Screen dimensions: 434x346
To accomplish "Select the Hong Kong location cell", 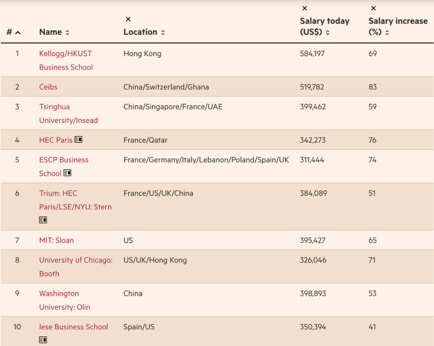I will coord(142,54).
